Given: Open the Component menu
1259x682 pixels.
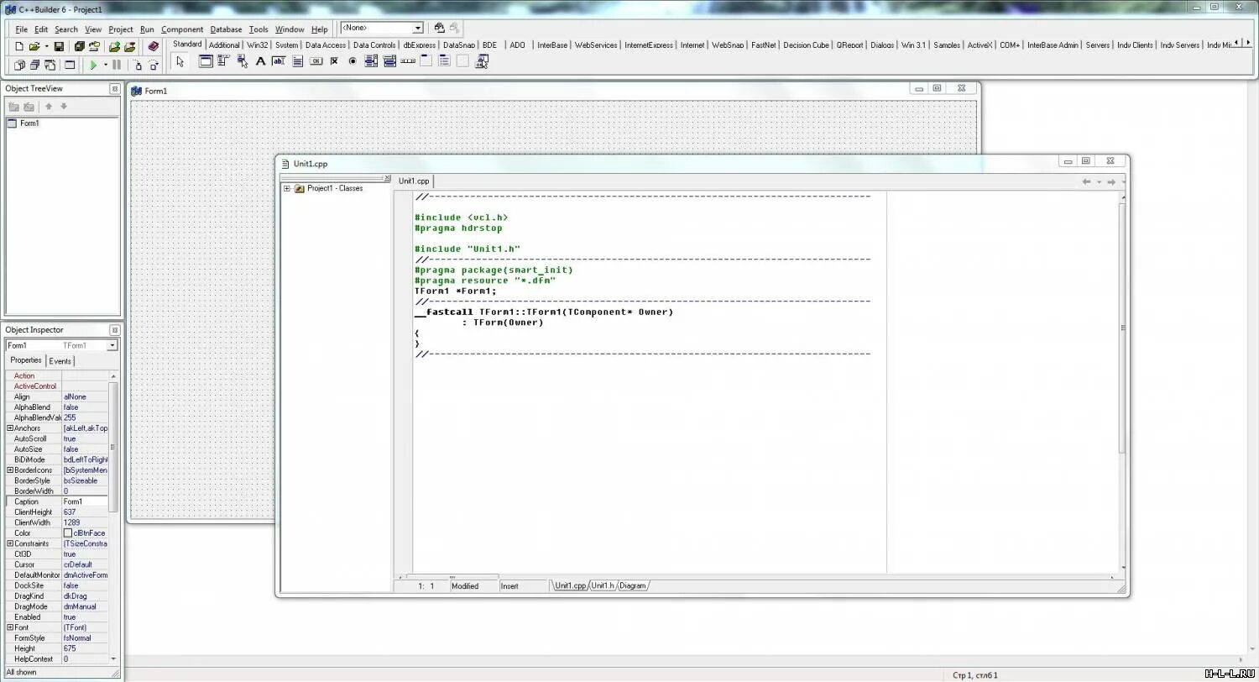Looking at the screenshot, I should pyautogui.click(x=182, y=29).
